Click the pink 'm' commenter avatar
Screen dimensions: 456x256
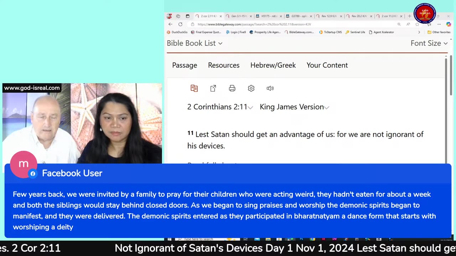24,164
